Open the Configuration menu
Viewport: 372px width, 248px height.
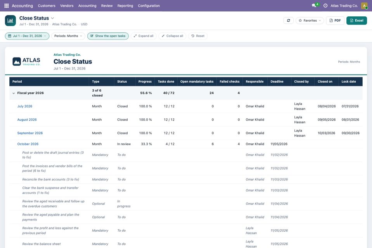[149, 6]
